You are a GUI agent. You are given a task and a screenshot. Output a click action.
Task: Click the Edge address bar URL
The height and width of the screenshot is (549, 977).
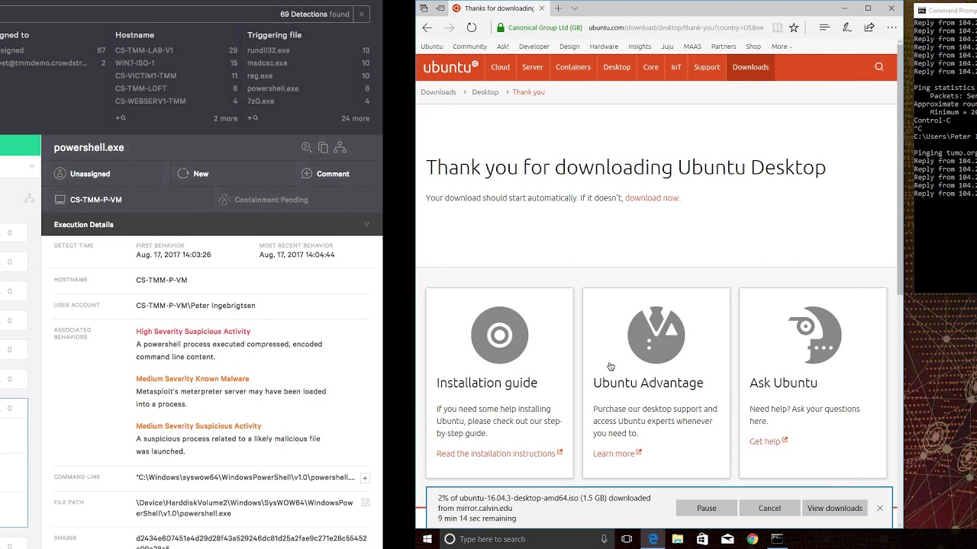(676, 27)
